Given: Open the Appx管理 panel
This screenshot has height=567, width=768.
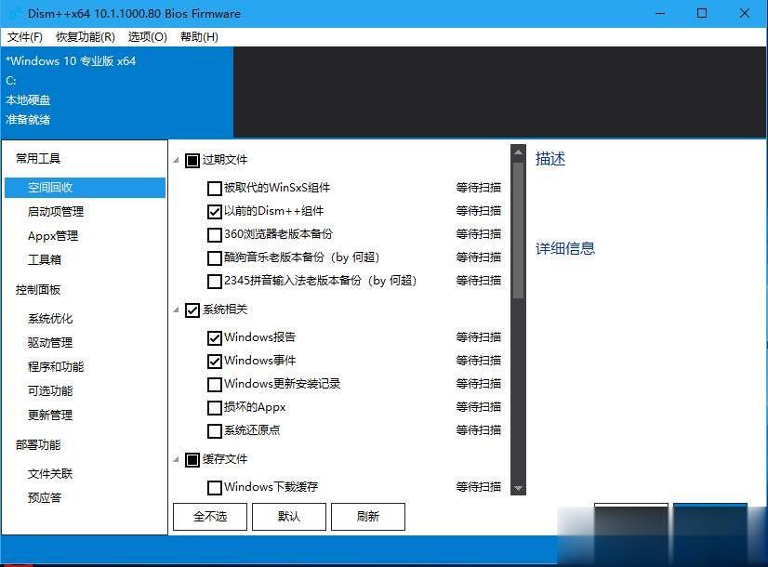Looking at the screenshot, I should pos(53,235).
